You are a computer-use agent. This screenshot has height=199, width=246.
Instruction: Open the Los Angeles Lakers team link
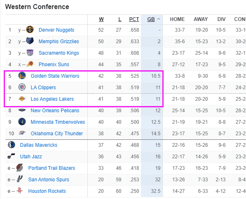(52, 99)
